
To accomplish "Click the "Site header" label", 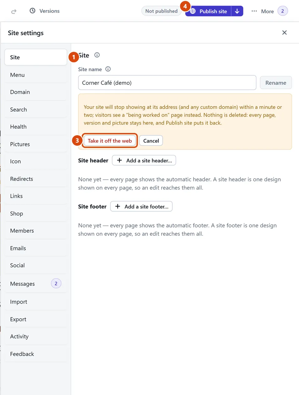I will click(x=93, y=160).
